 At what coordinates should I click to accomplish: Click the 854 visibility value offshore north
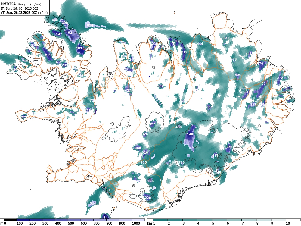click(x=90, y=25)
